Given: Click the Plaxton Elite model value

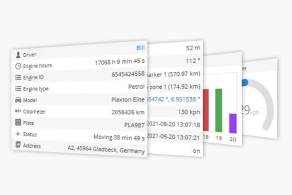Looking at the screenshot, I should 128,99.
